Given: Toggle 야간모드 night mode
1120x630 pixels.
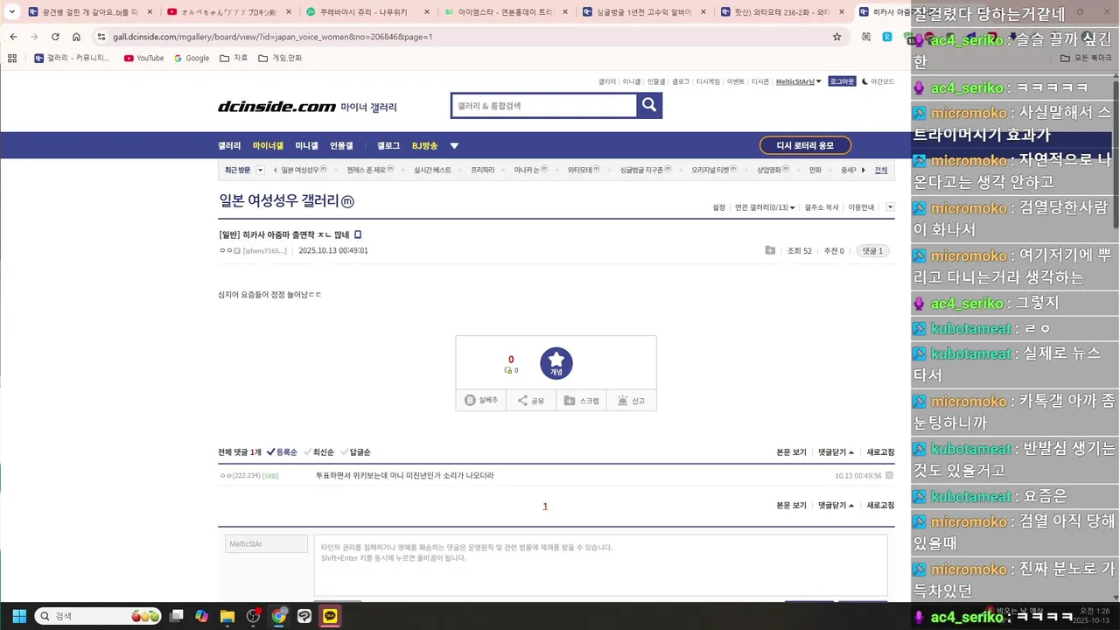Looking at the screenshot, I should (878, 81).
